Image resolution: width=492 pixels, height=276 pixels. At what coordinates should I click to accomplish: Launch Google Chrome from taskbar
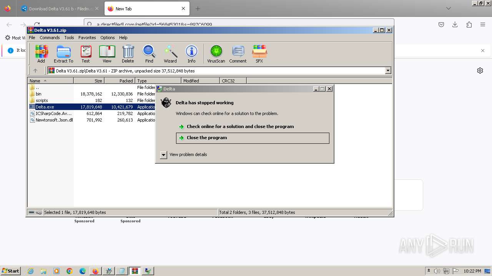(70, 271)
